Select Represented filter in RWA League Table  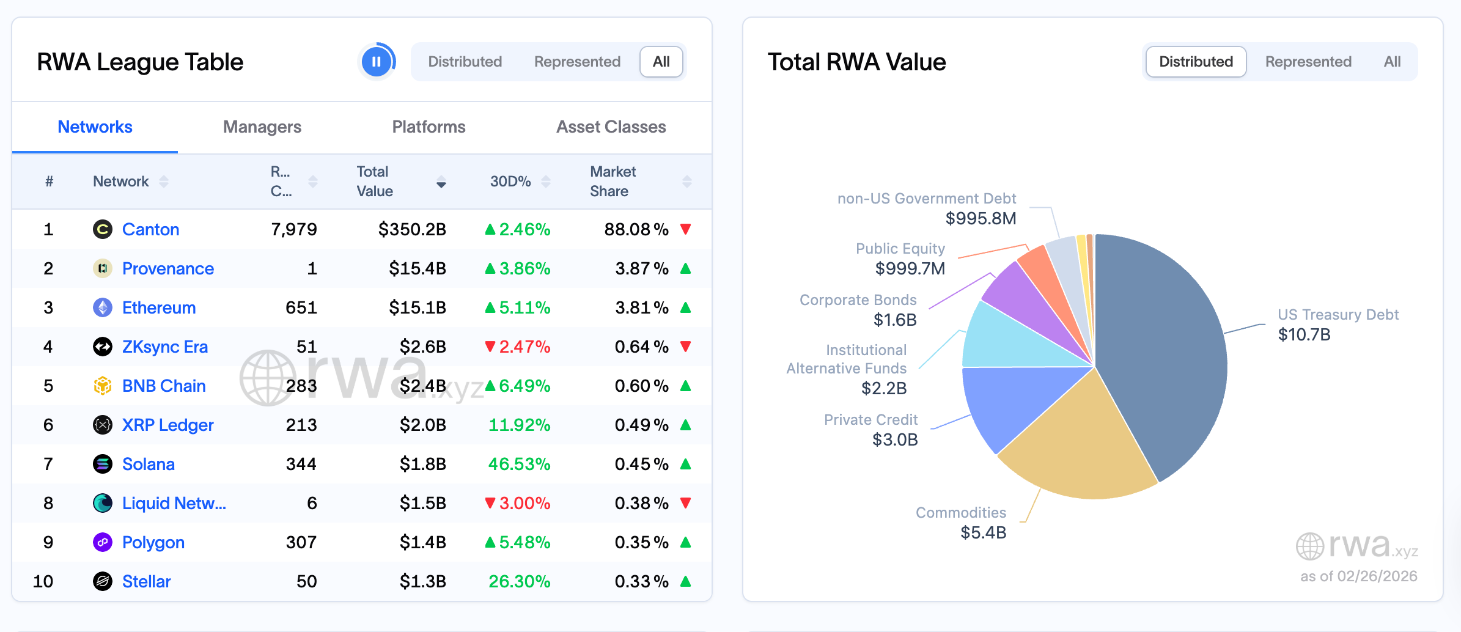pos(577,62)
